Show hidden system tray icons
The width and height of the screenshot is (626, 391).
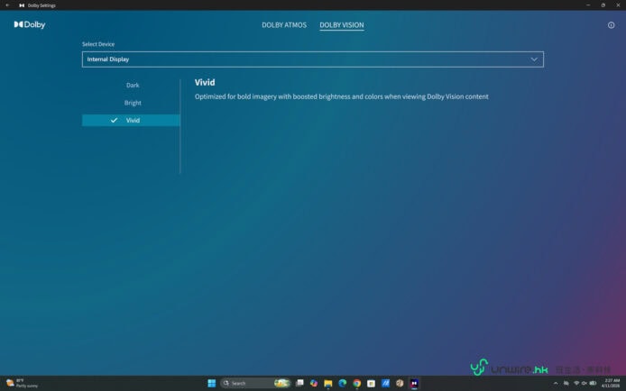556,384
